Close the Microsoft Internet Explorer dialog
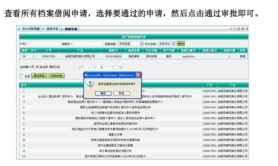Screen dimensions: 278x166 138,75
